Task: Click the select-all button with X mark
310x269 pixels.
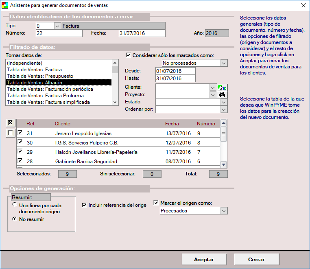Action: point(11,123)
